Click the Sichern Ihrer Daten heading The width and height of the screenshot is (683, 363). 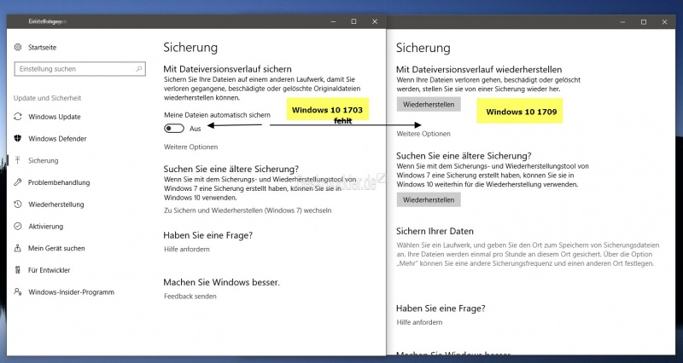tap(435, 231)
